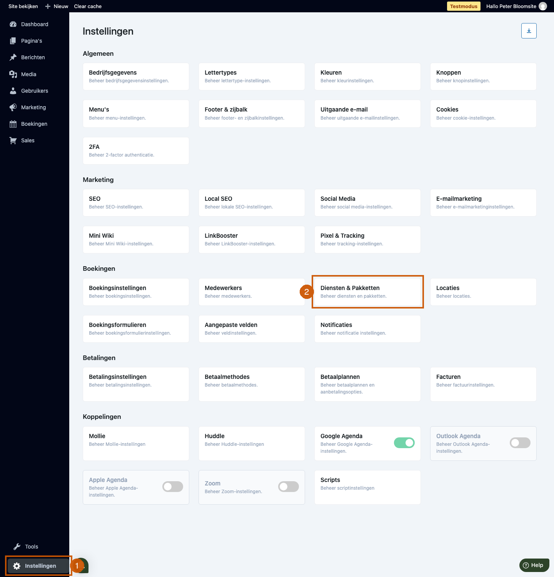Viewport: 554px width, 577px height.
Task: Open Boekingsinstellingen card
Action: point(136,292)
